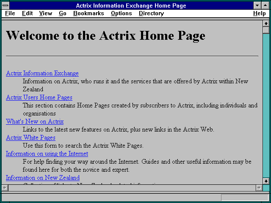Open the Go menu

coord(63,14)
